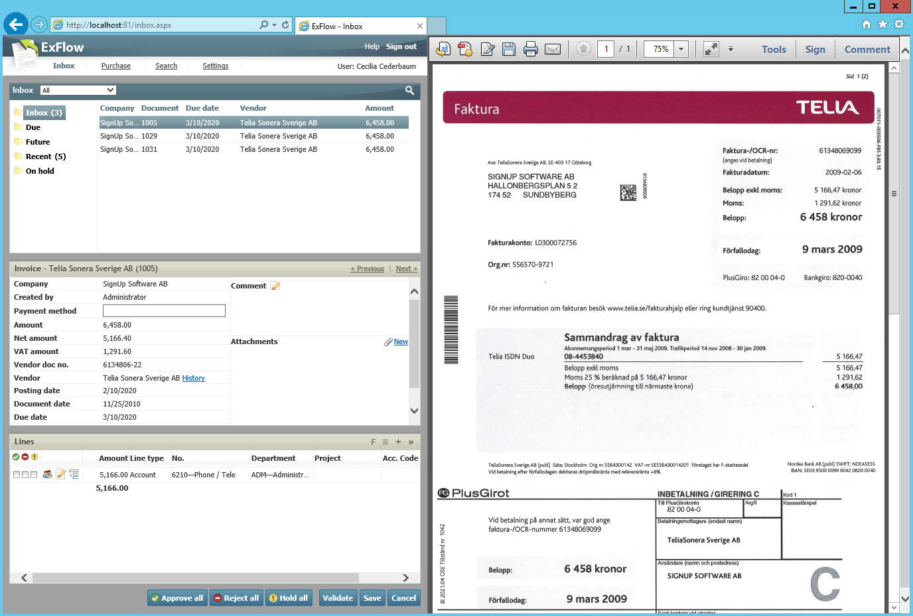Open the Purchase navigation tab
Image resolution: width=913 pixels, height=616 pixels.
click(116, 66)
